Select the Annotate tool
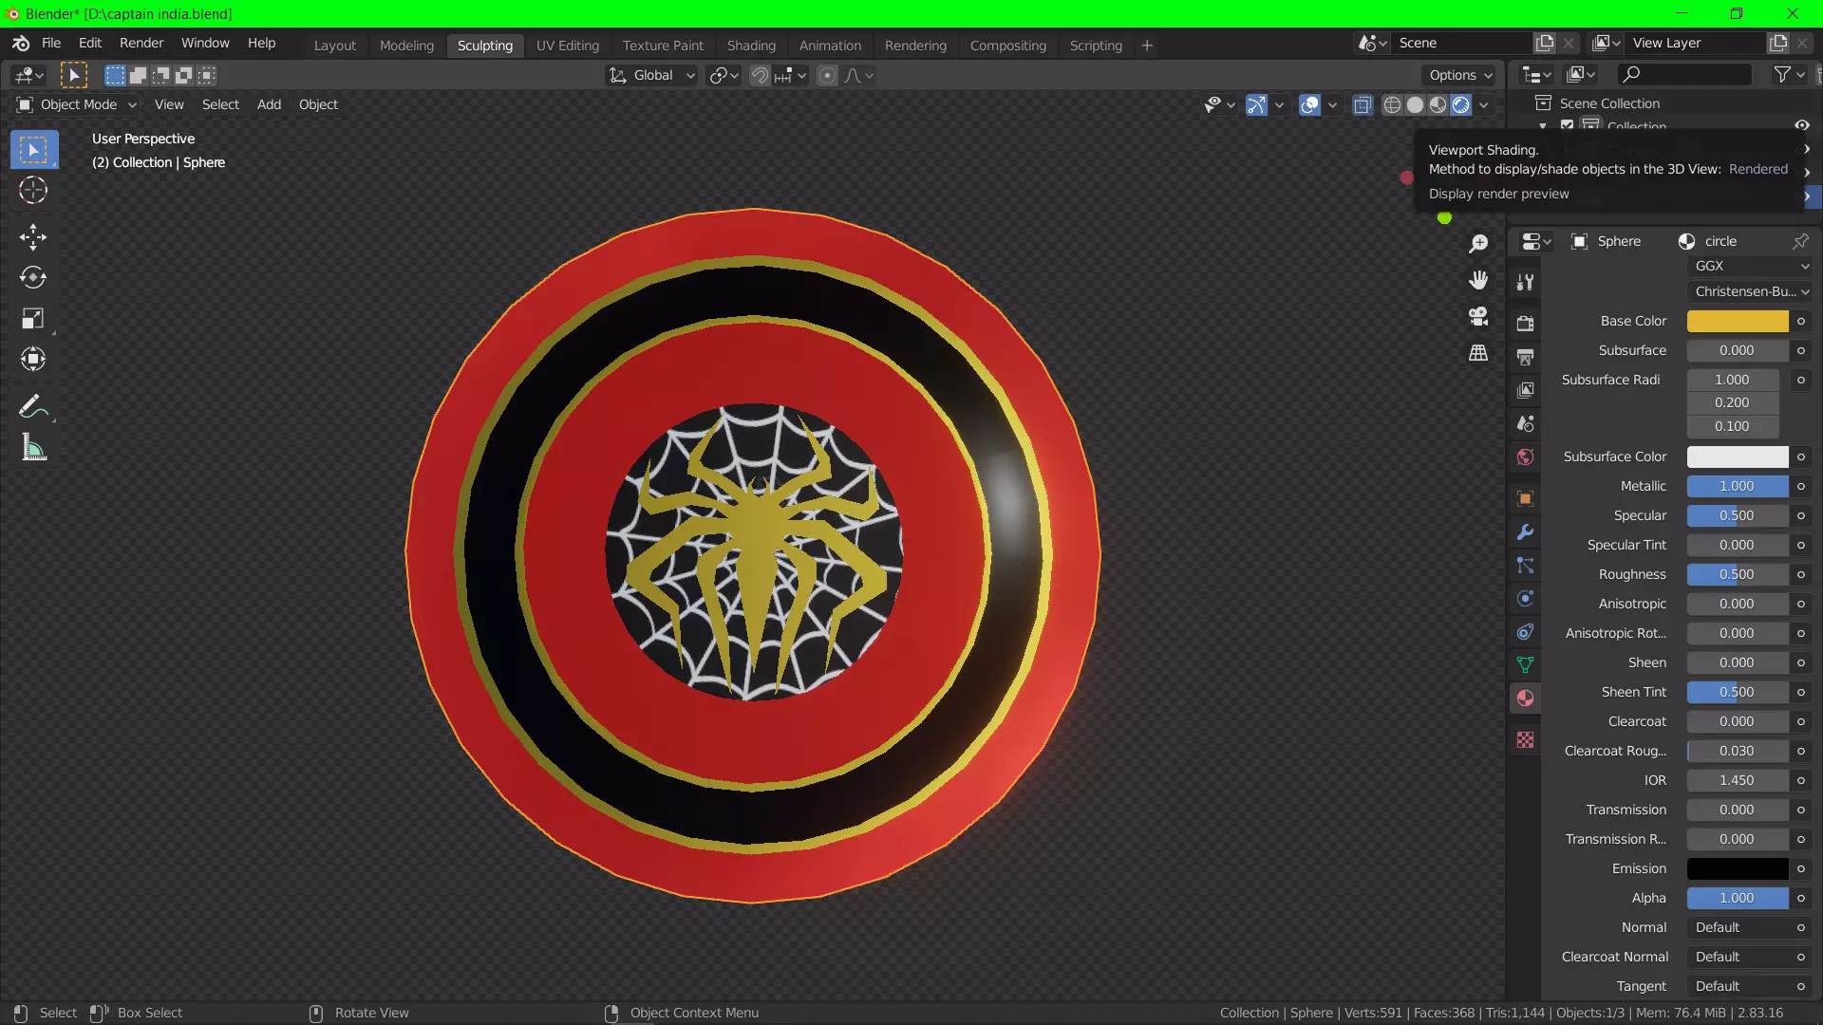Screen dimensions: 1823x1025 tap(33, 406)
